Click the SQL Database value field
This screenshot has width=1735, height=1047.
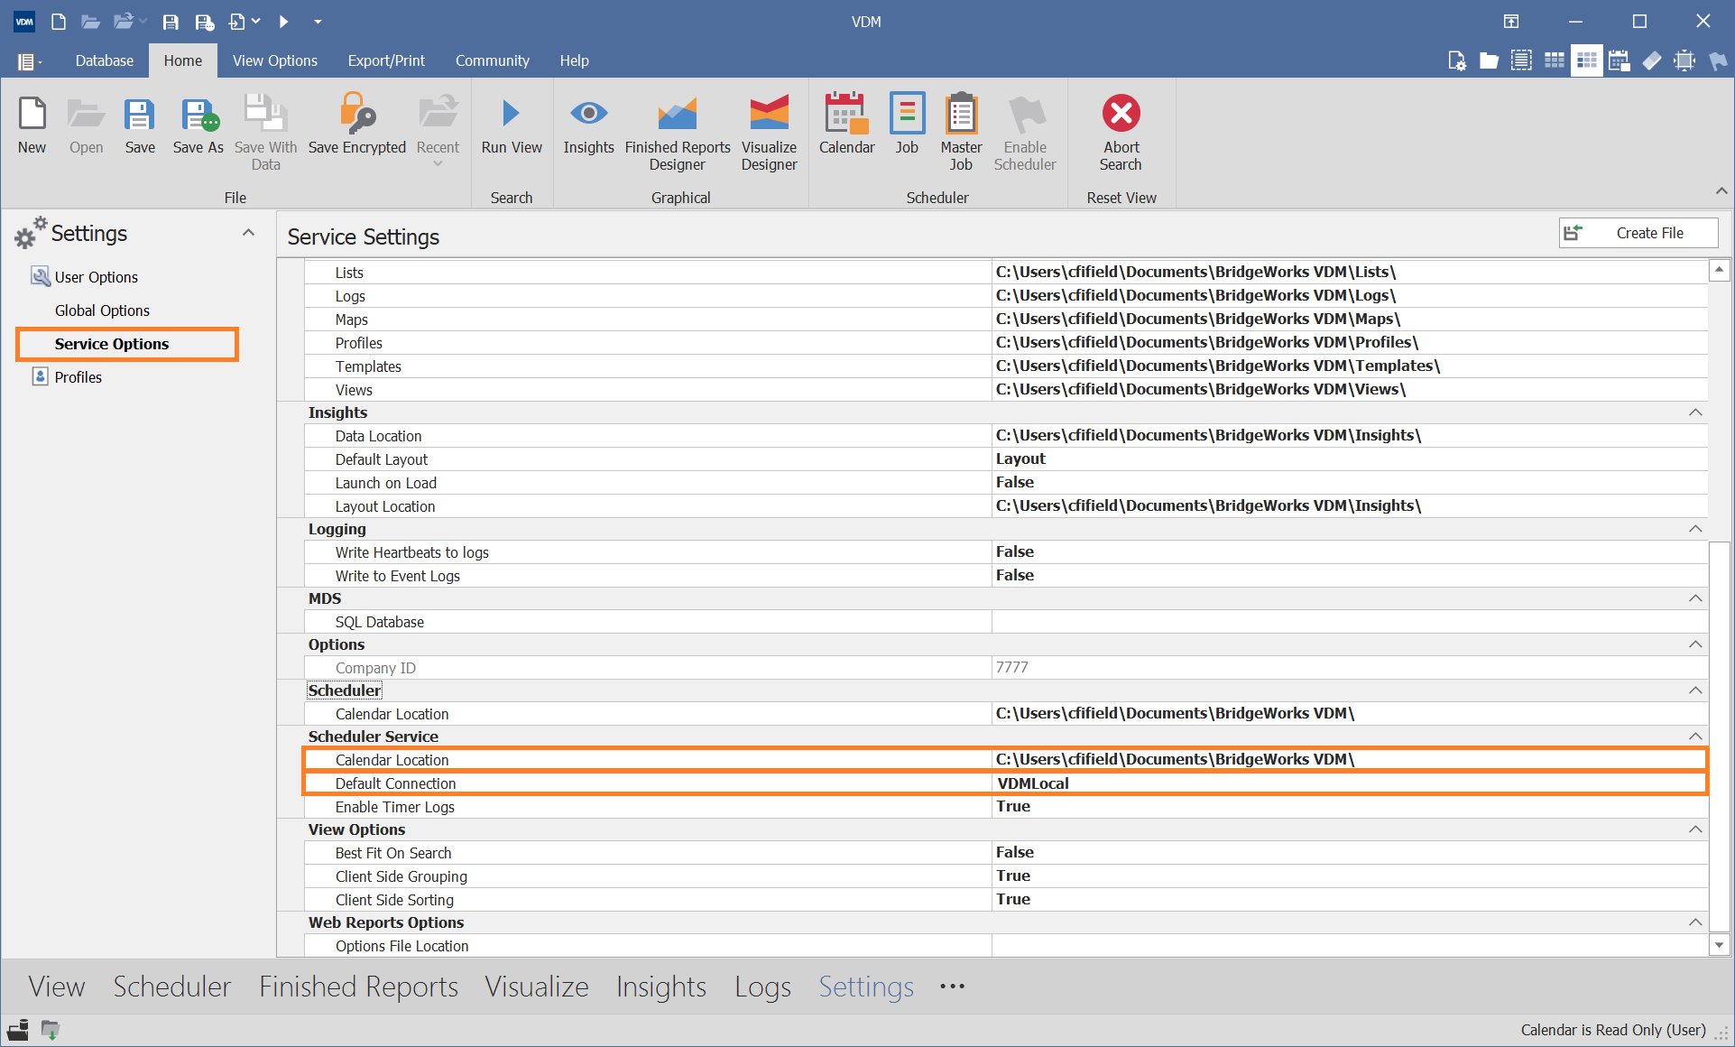[x=1350, y=622]
